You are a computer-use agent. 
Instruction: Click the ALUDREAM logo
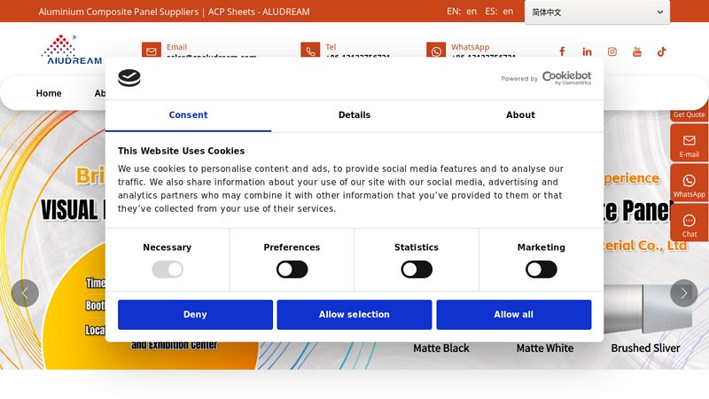tap(72, 50)
